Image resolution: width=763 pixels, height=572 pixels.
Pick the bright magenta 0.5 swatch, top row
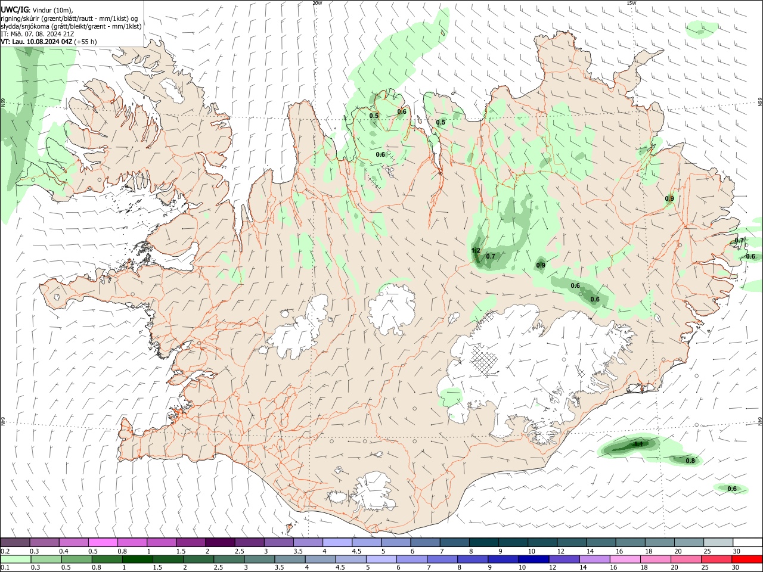coord(103,542)
